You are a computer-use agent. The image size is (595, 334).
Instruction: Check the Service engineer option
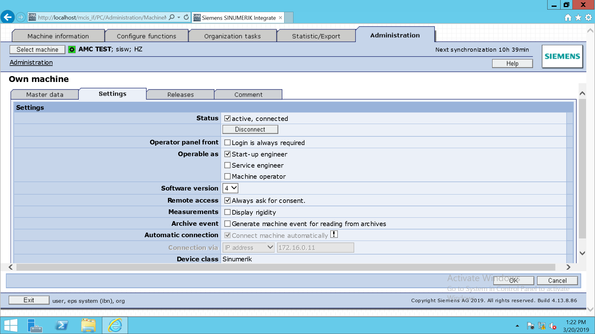pyautogui.click(x=227, y=165)
